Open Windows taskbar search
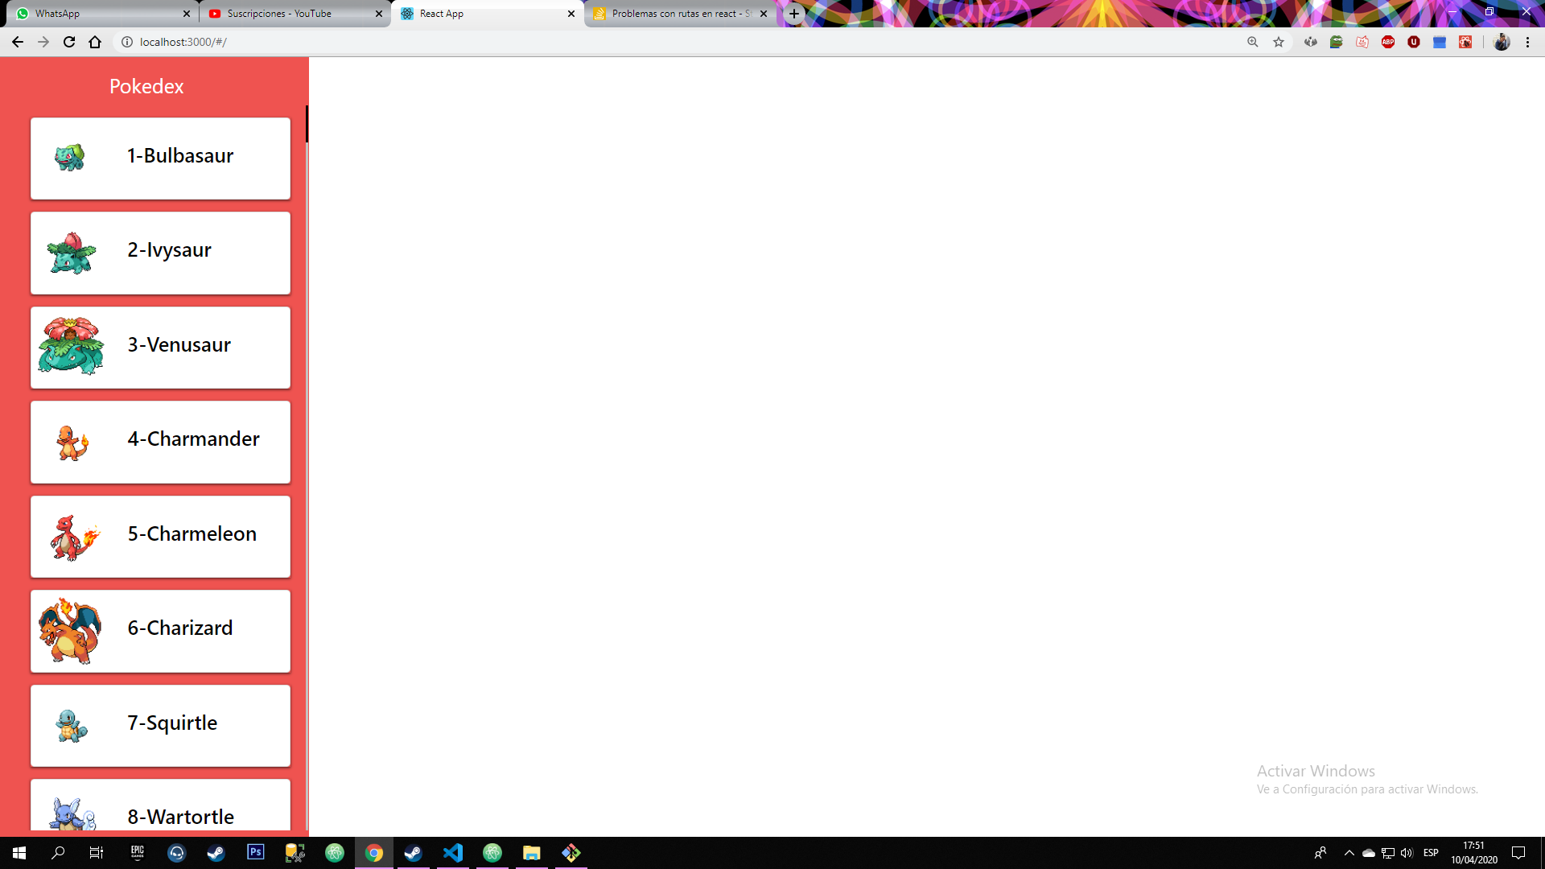The image size is (1545, 869). pyautogui.click(x=58, y=853)
